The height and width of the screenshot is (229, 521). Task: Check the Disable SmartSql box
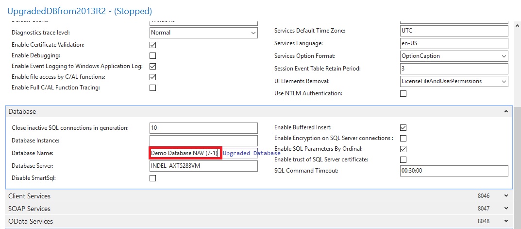coord(153,178)
